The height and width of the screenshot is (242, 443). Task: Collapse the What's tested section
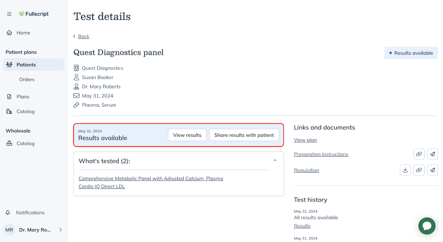(275, 161)
